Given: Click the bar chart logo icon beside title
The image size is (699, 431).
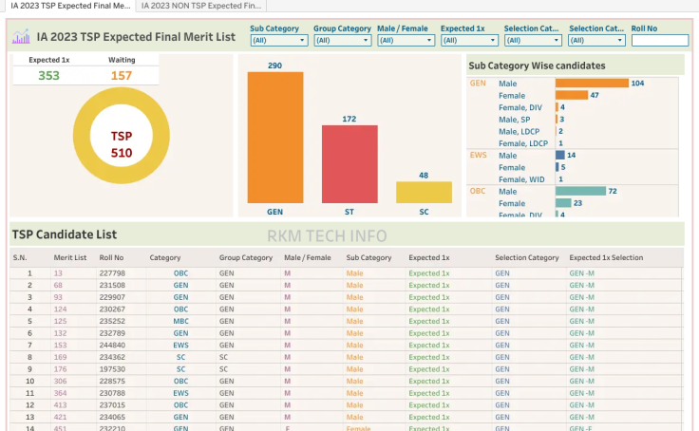Looking at the screenshot, I should [21, 36].
